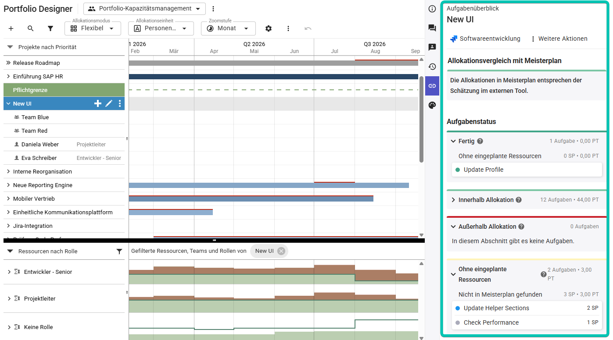This screenshot has width=613, height=340.
Task: Open the Portfolio-Kapazitätsmanagement dropdown
Action: (144, 9)
